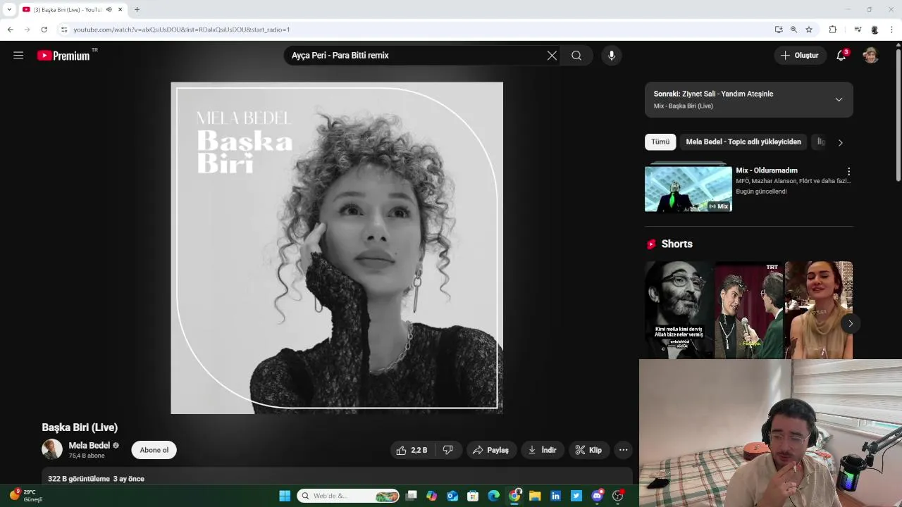Open LinkedIn from the taskbar
Viewport: 902px width, 507px height.
point(555,496)
